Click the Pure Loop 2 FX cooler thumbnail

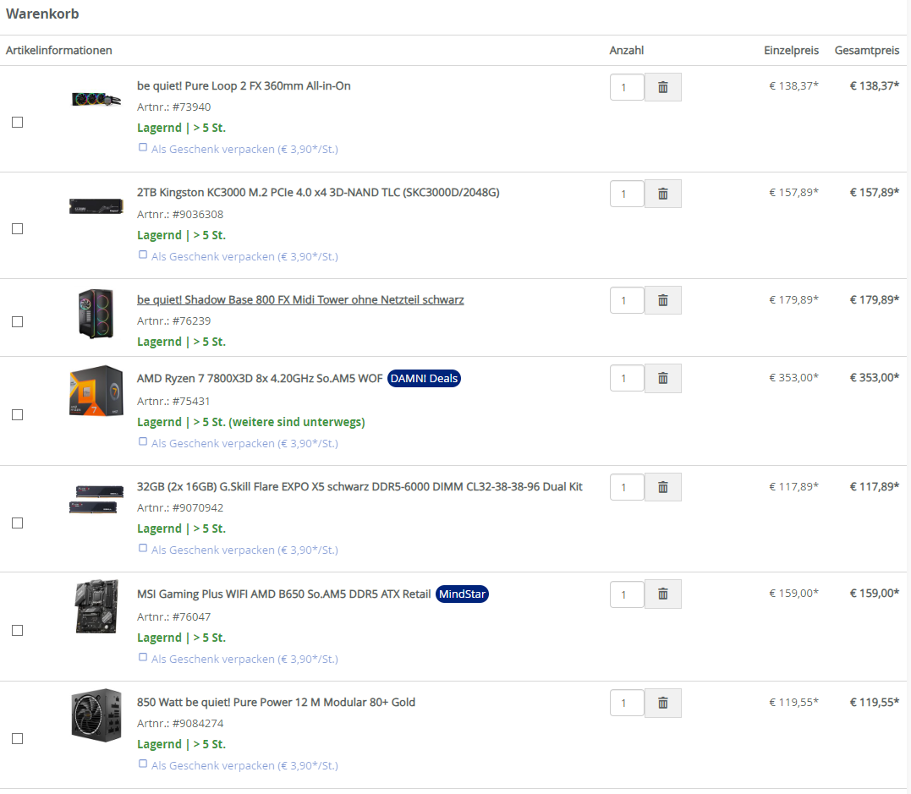click(96, 99)
